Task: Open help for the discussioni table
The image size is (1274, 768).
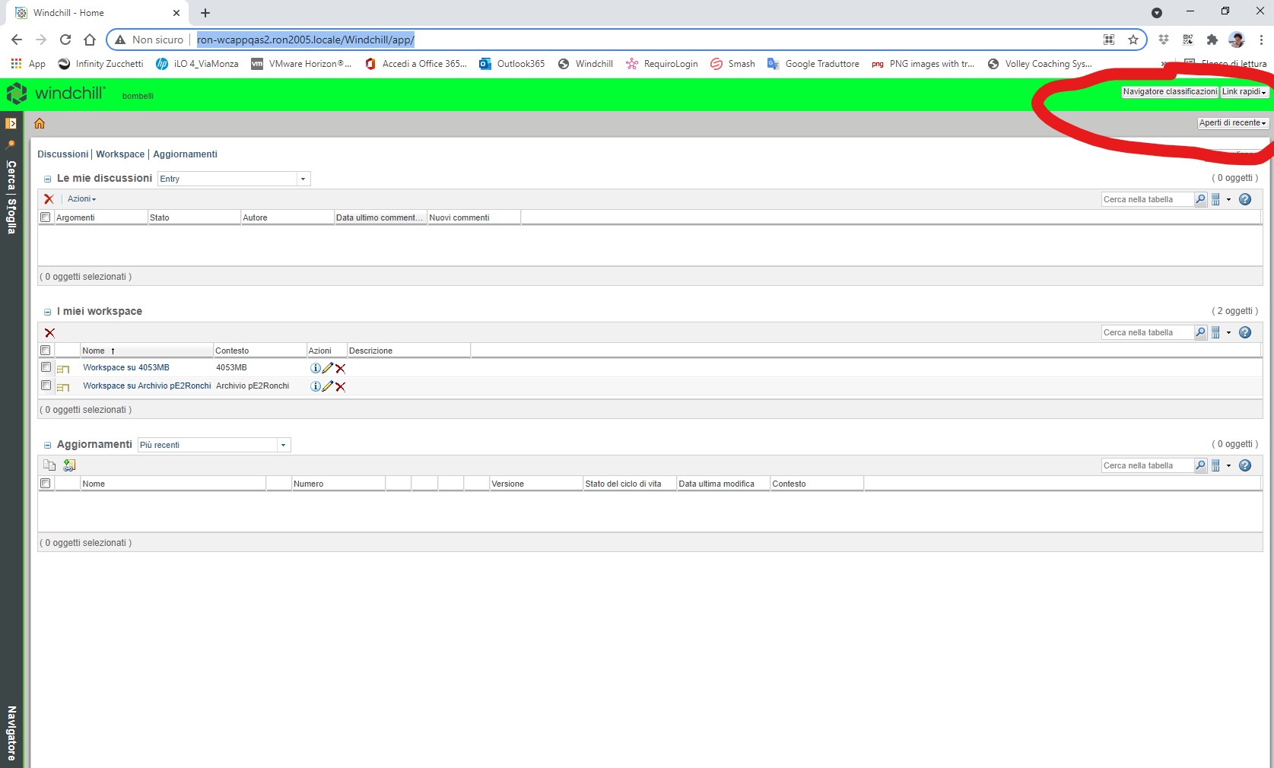Action: coord(1245,199)
